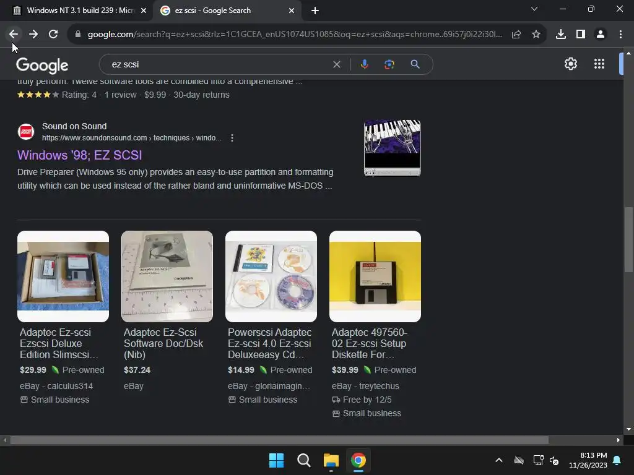Click the vertical page scrollbar thumb
Viewport: 634px width, 475px height.
coord(628,240)
